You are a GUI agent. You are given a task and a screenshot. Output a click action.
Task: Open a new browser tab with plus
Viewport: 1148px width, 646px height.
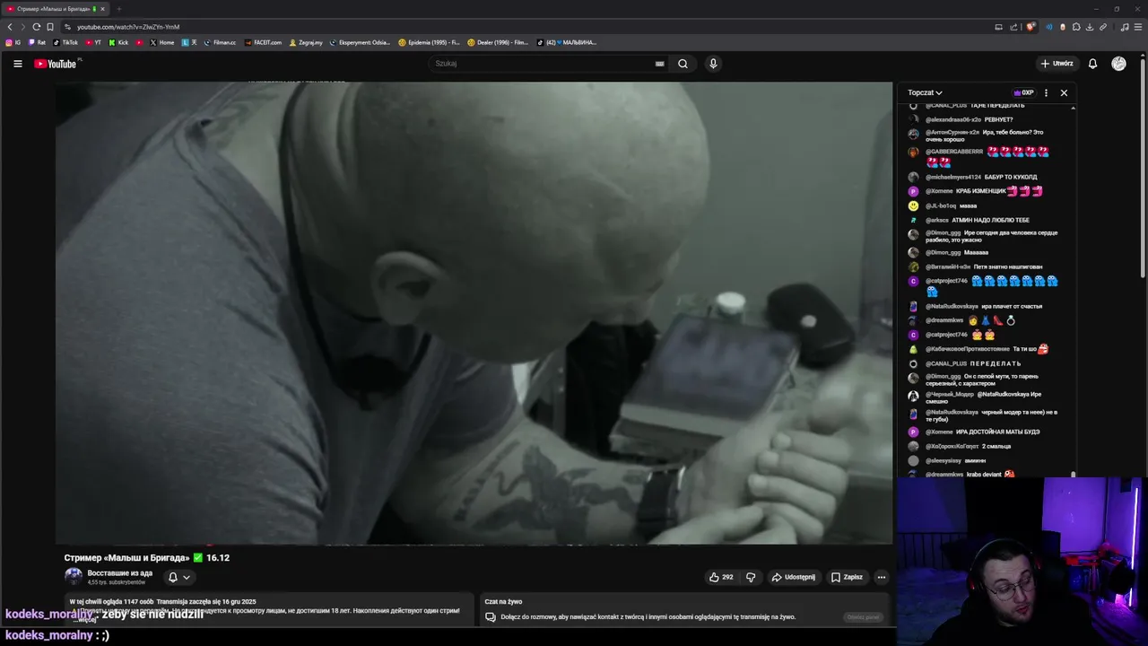118,9
